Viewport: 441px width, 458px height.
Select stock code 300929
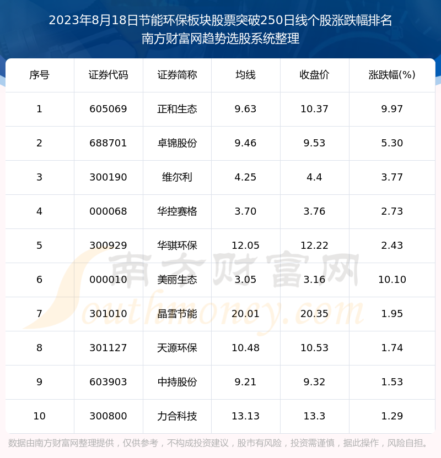pos(108,246)
